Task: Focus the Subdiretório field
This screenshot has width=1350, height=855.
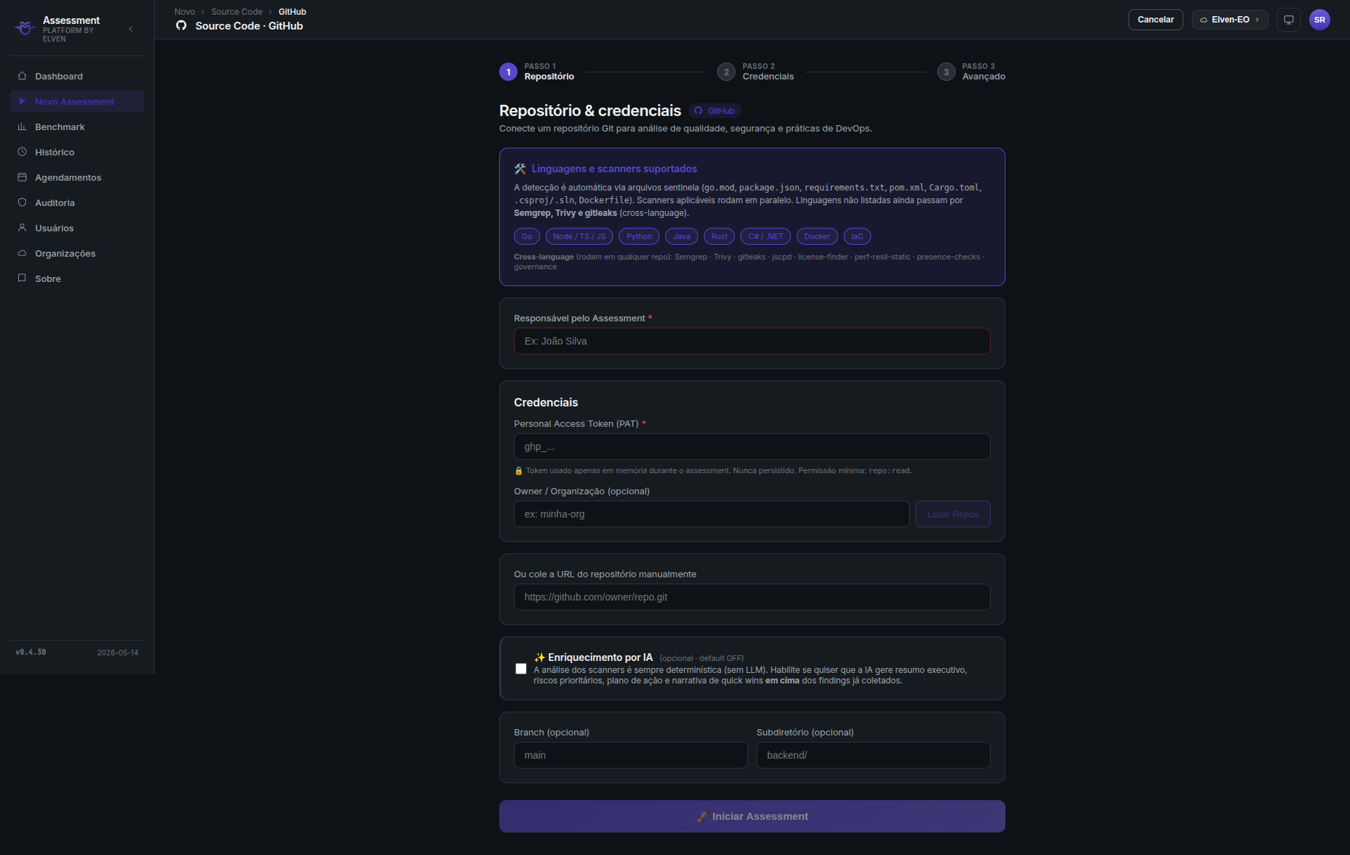Action: pyautogui.click(x=873, y=755)
